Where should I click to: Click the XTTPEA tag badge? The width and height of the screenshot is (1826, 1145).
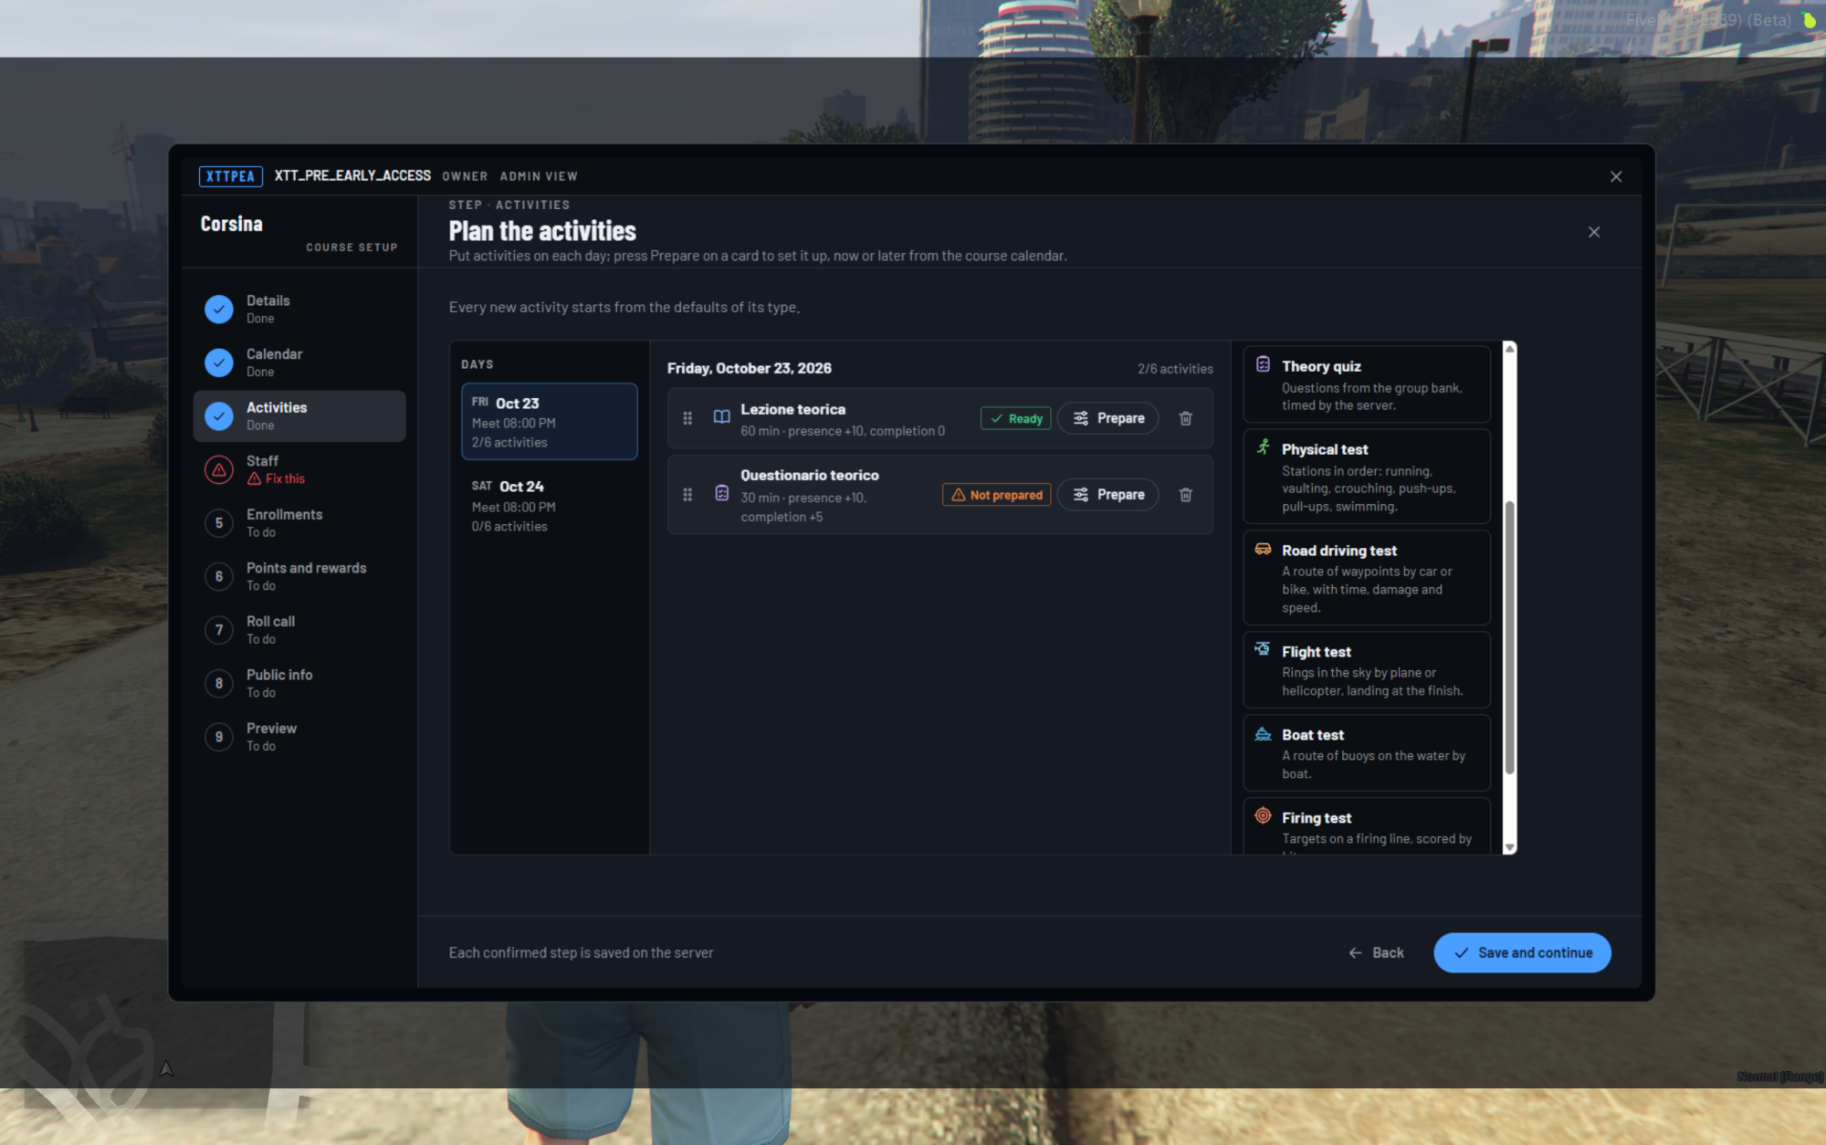coord(231,176)
